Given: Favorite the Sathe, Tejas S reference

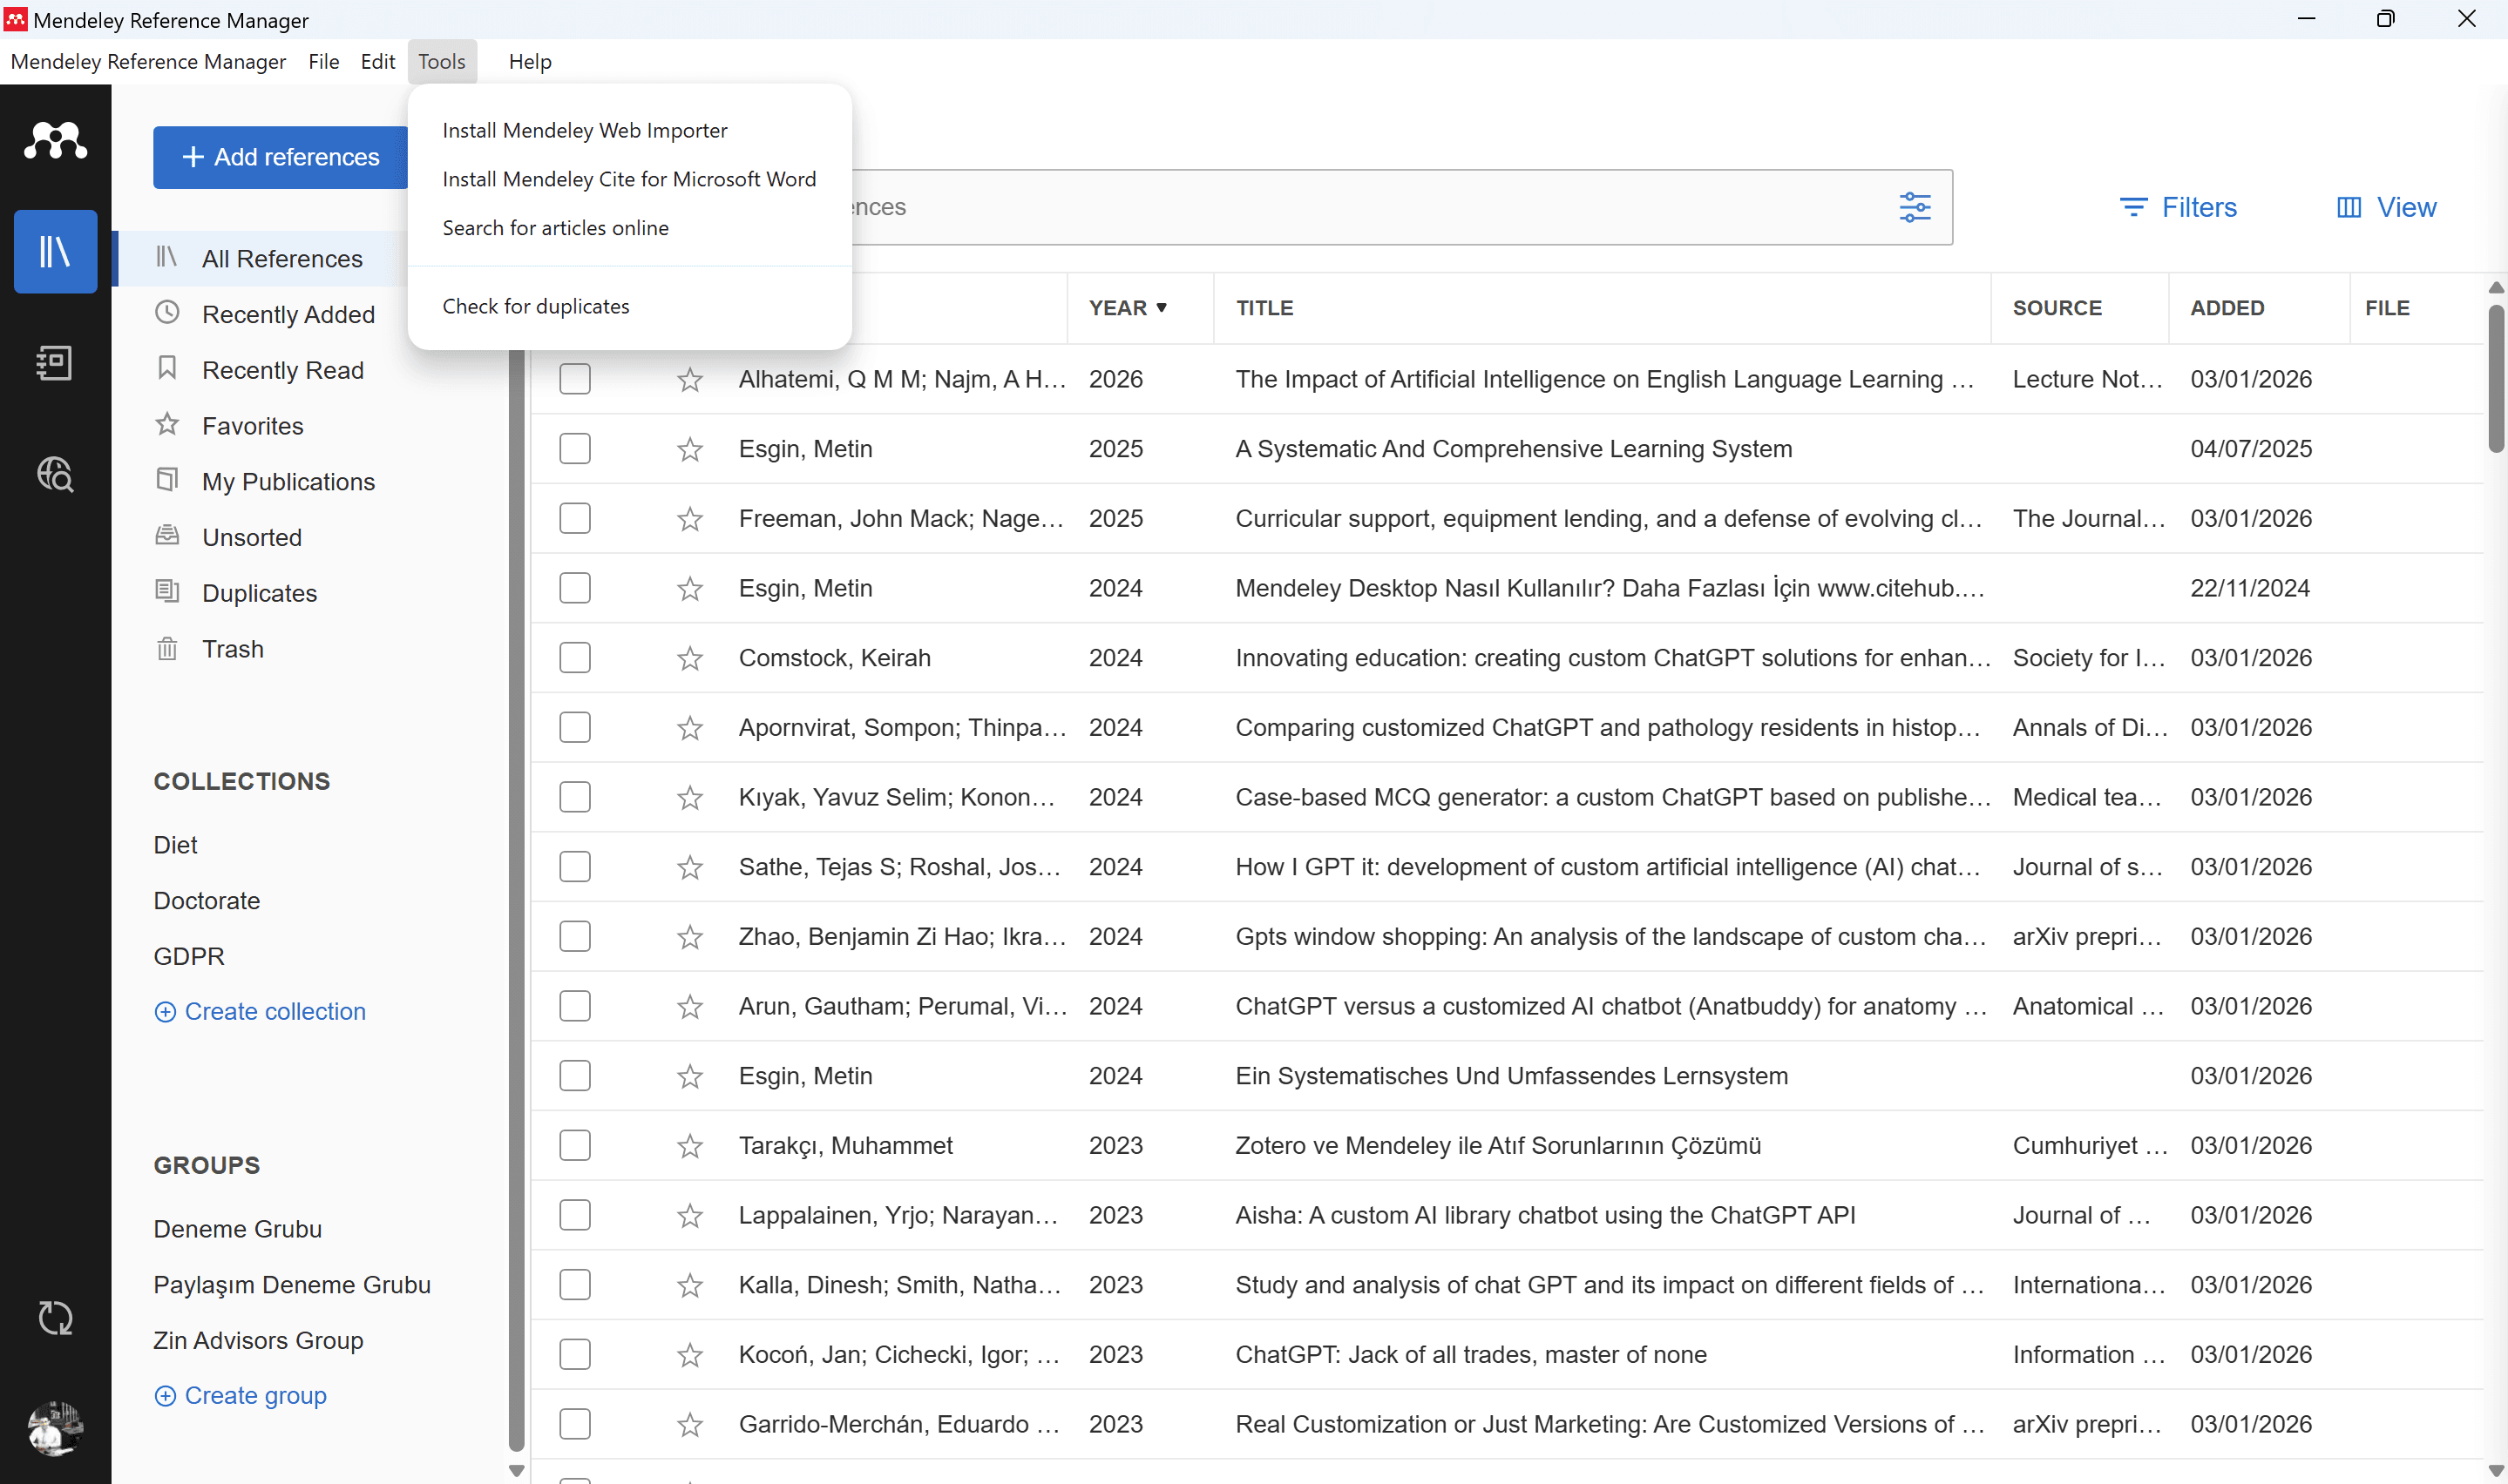Looking at the screenshot, I should click(x=689, y=867).
